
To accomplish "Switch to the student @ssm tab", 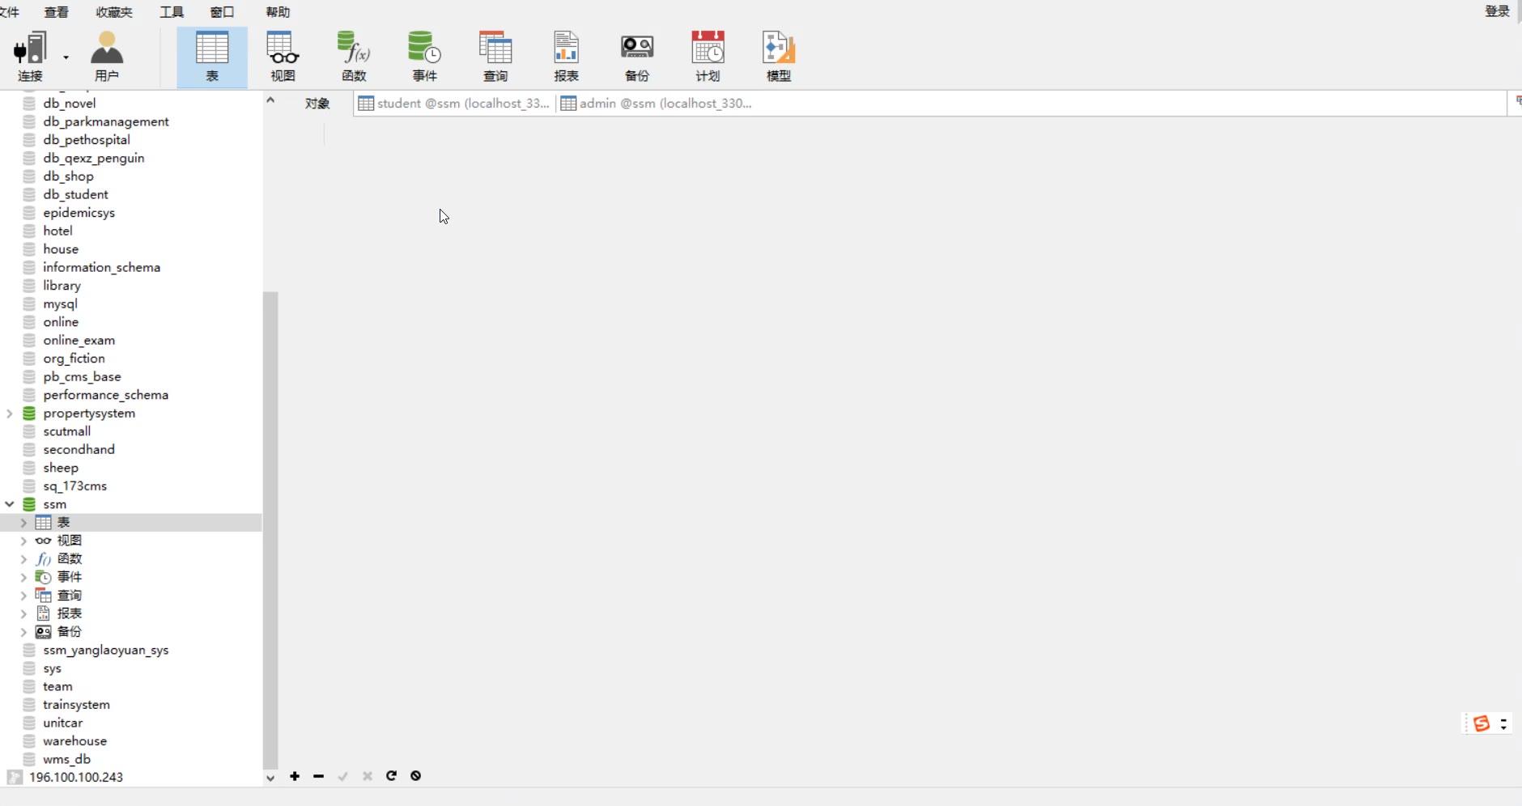I will (x=454, y=104).
